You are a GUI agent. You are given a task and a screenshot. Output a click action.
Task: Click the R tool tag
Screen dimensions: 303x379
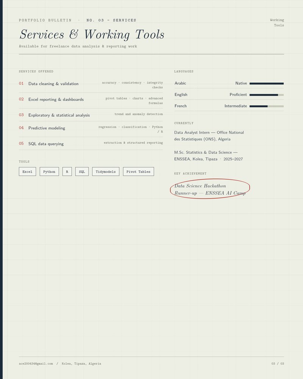coord(67,172)
